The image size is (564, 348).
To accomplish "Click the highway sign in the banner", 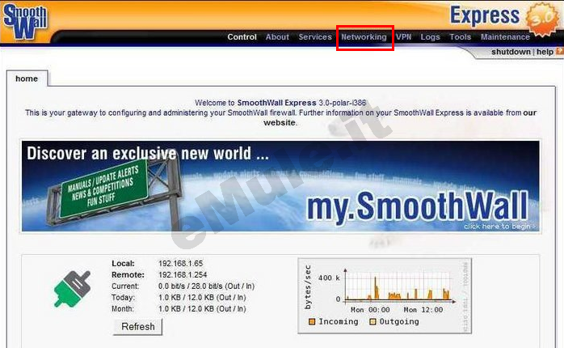I will 103,188.
